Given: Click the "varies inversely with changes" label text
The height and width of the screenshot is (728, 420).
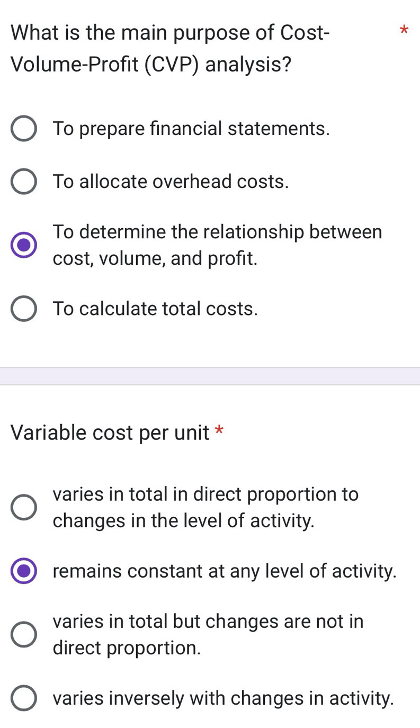Looking at the screenshot, I should pos(224,698).
